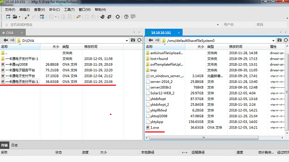Image resolution: width=289 pixels, height=162 pixels.
Task: Open the 工具(T) menu
Action: point(69,9)
